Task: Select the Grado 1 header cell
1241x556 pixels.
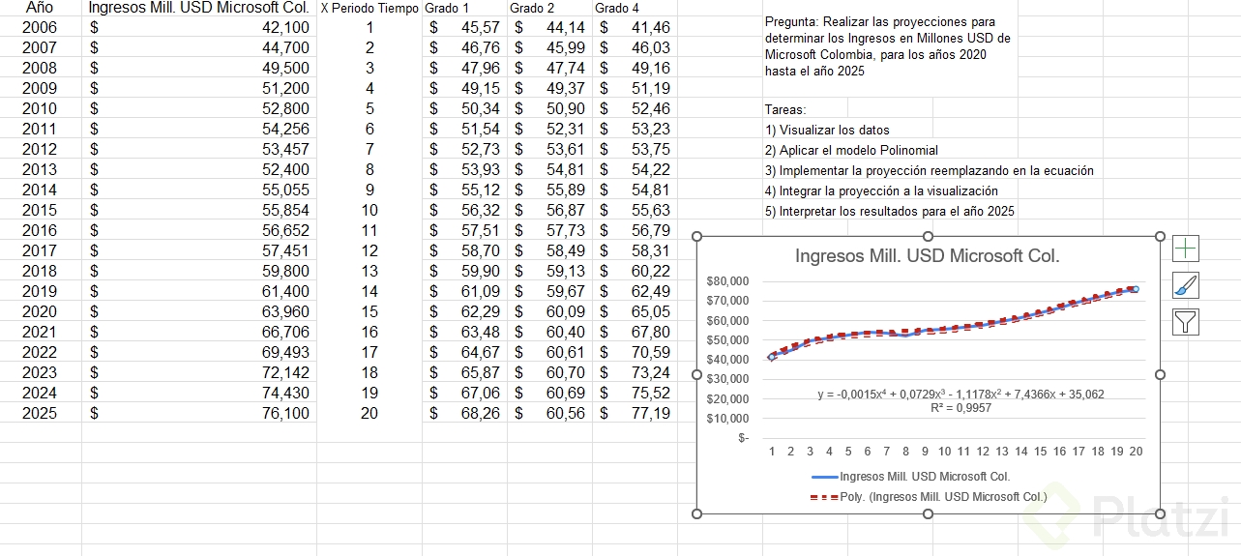Action: coord(464,8)
